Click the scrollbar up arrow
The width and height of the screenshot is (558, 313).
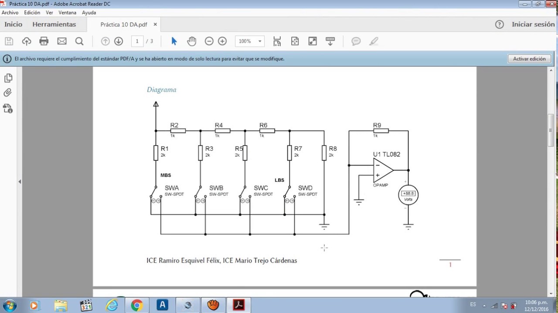click(551, 70)
